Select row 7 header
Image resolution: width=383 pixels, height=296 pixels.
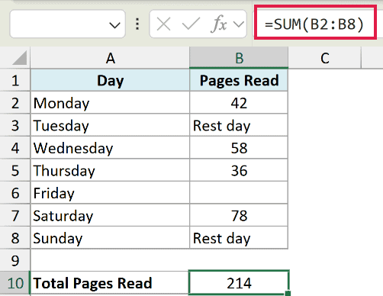pyautogui.click(x=15, y=215)
